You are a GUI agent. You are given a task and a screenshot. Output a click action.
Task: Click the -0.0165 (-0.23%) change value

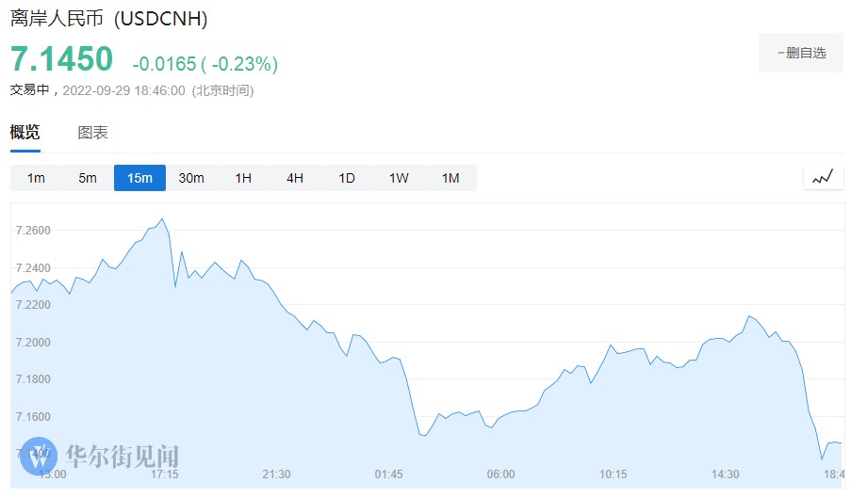click(205, 64)
